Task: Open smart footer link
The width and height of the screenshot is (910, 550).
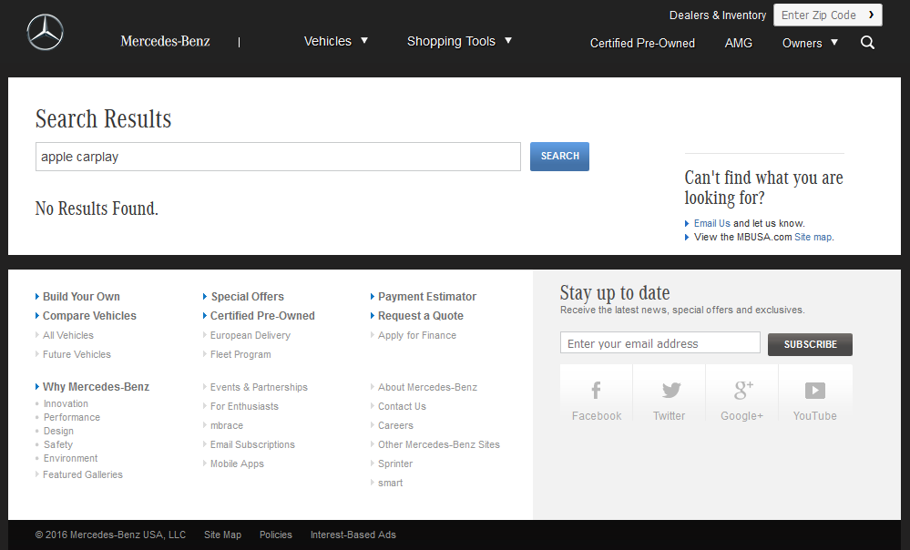Action: (390, 484)
